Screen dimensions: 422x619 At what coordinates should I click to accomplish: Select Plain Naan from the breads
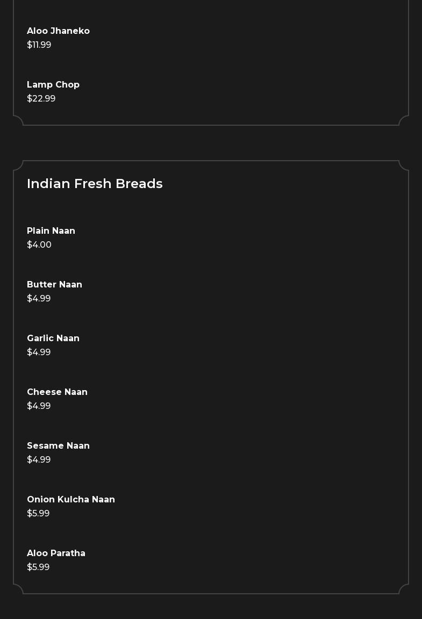[x=51, y=231]
